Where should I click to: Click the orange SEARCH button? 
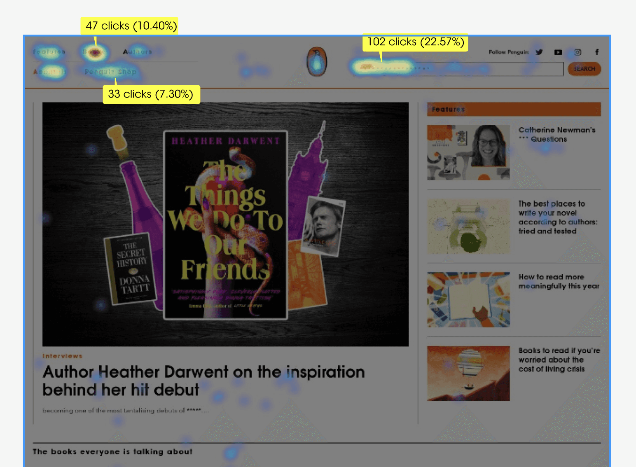coord(584,69)
